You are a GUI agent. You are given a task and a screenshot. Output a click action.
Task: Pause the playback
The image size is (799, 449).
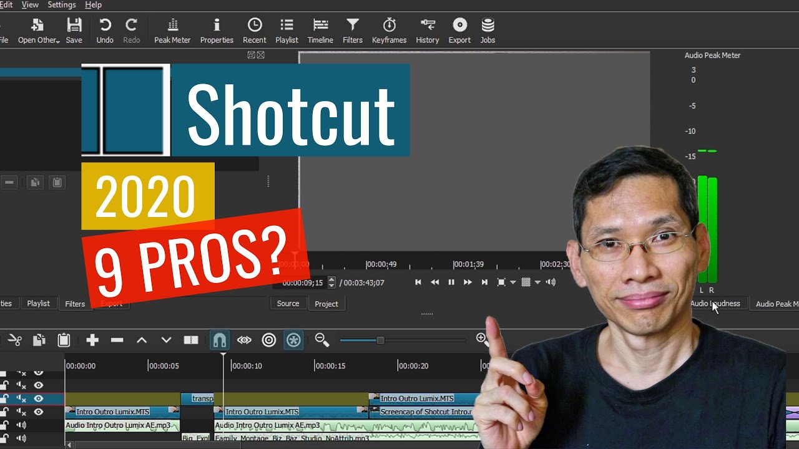point(451,282)
